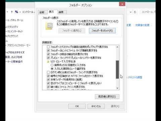
Task: Close the フォルダー オプション dialog
Action: point(122,4)
